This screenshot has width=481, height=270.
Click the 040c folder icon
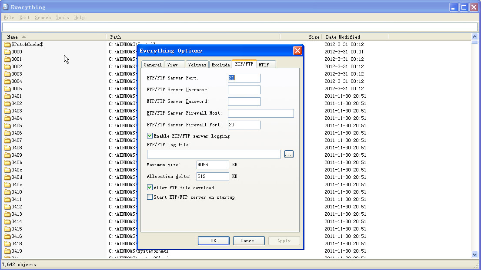click(x=7, y=170)
